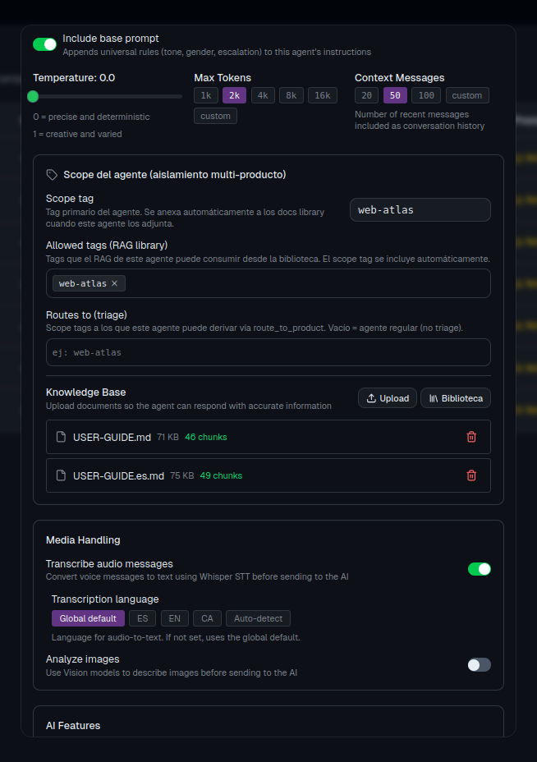Click the 49 chunks label
537x762 pixels.
221,475
